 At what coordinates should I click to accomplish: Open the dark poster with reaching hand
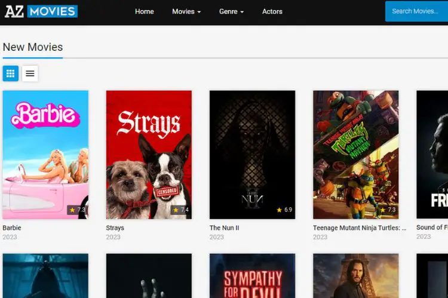click(x=149, y=276)
